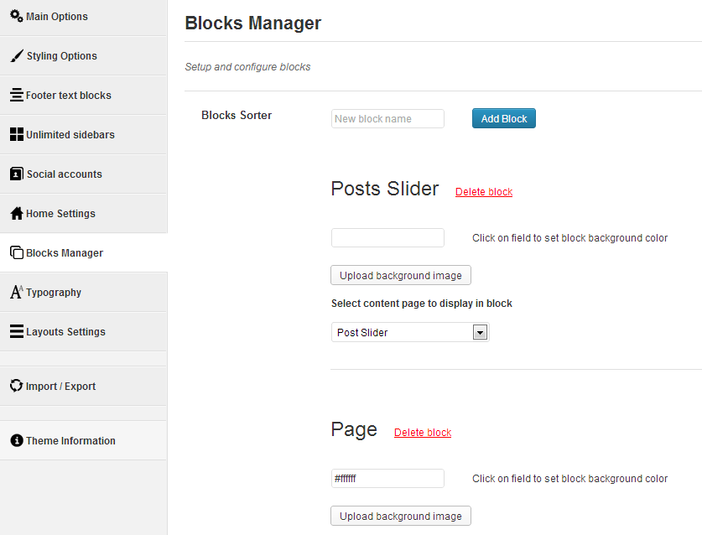
Task: Click the New block name input field
Action: click(x=387, y=119)
